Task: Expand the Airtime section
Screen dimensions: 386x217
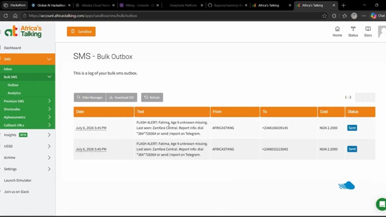Action: 49,158
